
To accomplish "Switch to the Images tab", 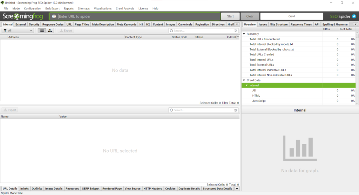I will (x=171, y=24).
